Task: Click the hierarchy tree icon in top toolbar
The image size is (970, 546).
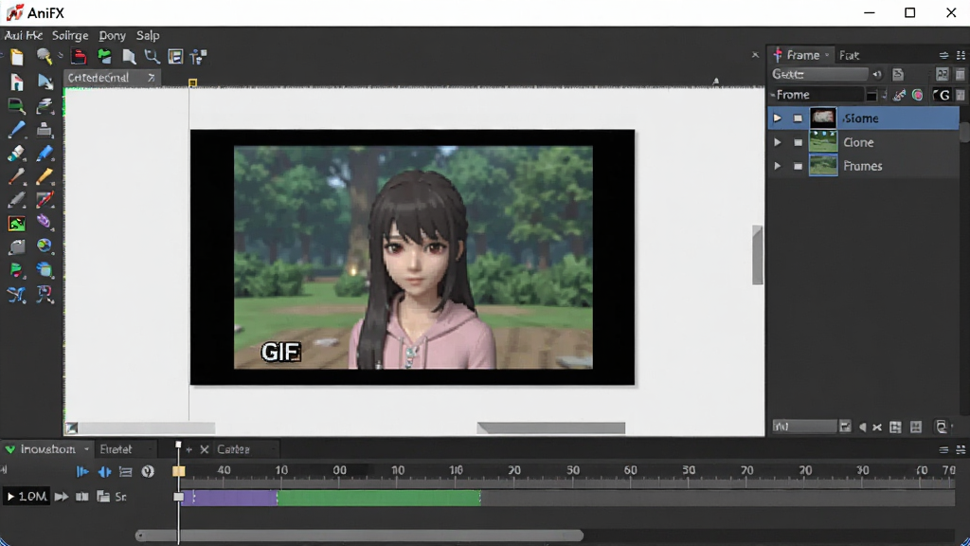Action: [199, 57]
